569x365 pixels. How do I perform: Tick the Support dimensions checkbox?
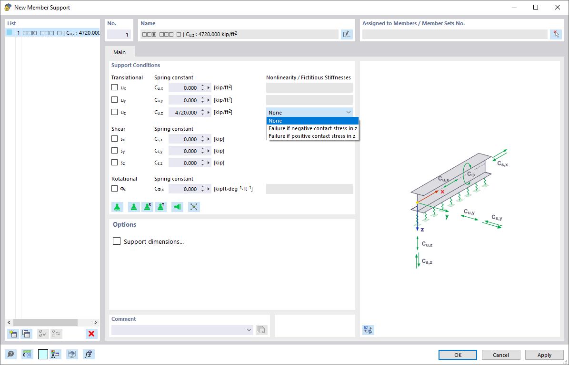(x=117, y=241)
